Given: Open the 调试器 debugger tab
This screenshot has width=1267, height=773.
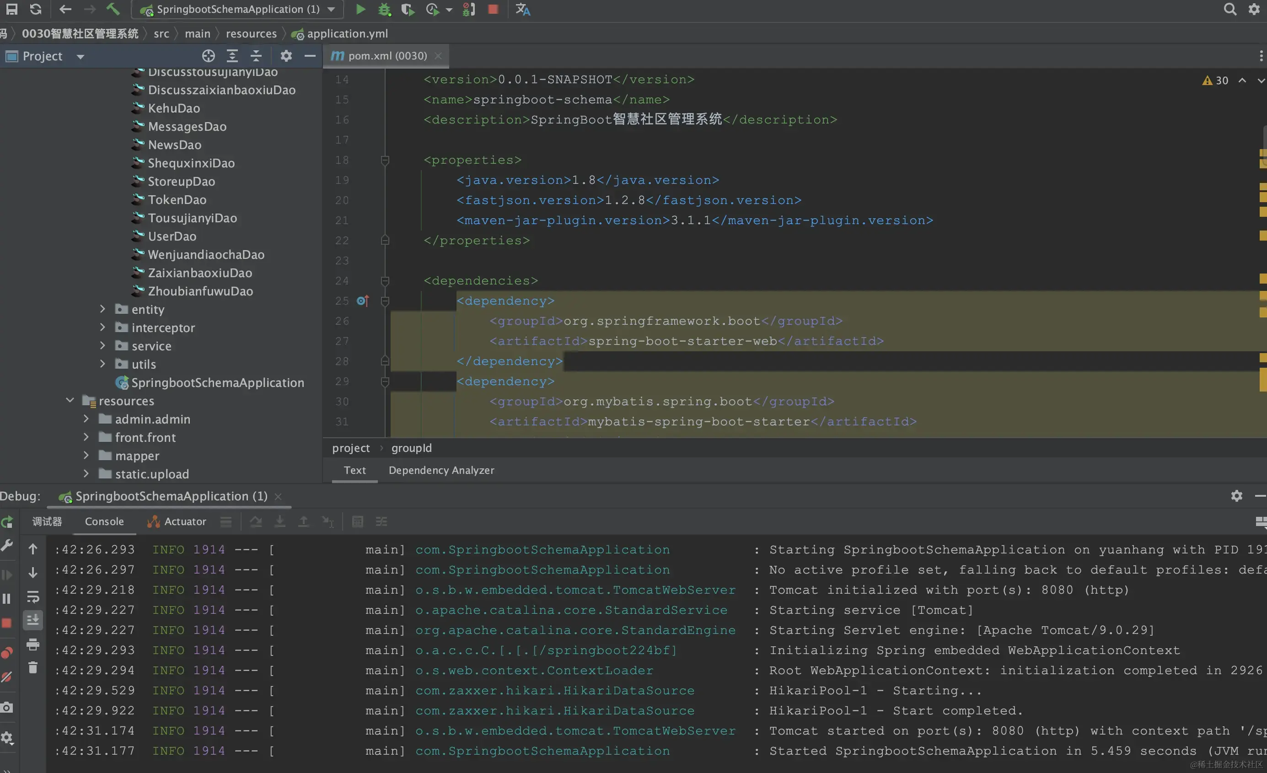Looking at the screenshot, I should pos(47,521).
